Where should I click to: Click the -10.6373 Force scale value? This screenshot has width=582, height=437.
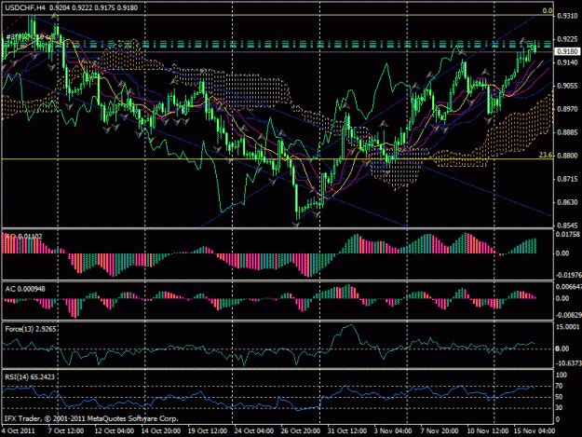click(568, 362)
